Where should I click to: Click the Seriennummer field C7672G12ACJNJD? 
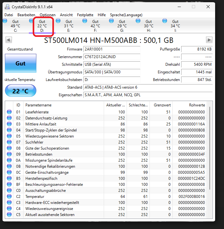[x=112, y=57]
